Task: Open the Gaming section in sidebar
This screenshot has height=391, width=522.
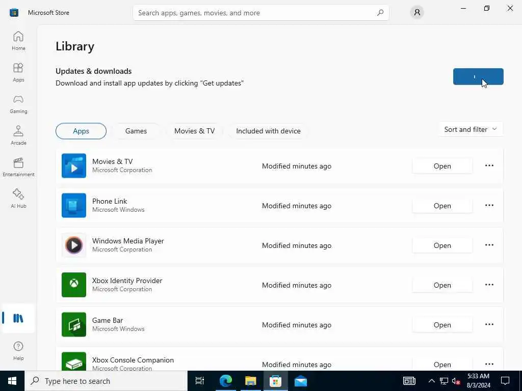Action: [x=18, y=104]
